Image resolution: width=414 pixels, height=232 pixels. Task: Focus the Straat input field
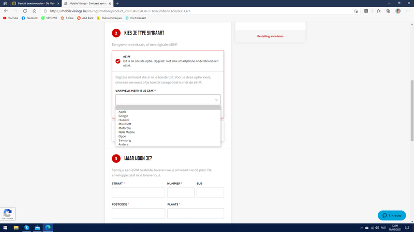pos(138,193)
